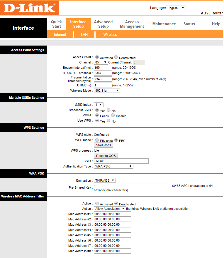Click the Mac Address #1 field
This screenshot has width=224, height=258.
pyautogui.click(x=112, y=214)
